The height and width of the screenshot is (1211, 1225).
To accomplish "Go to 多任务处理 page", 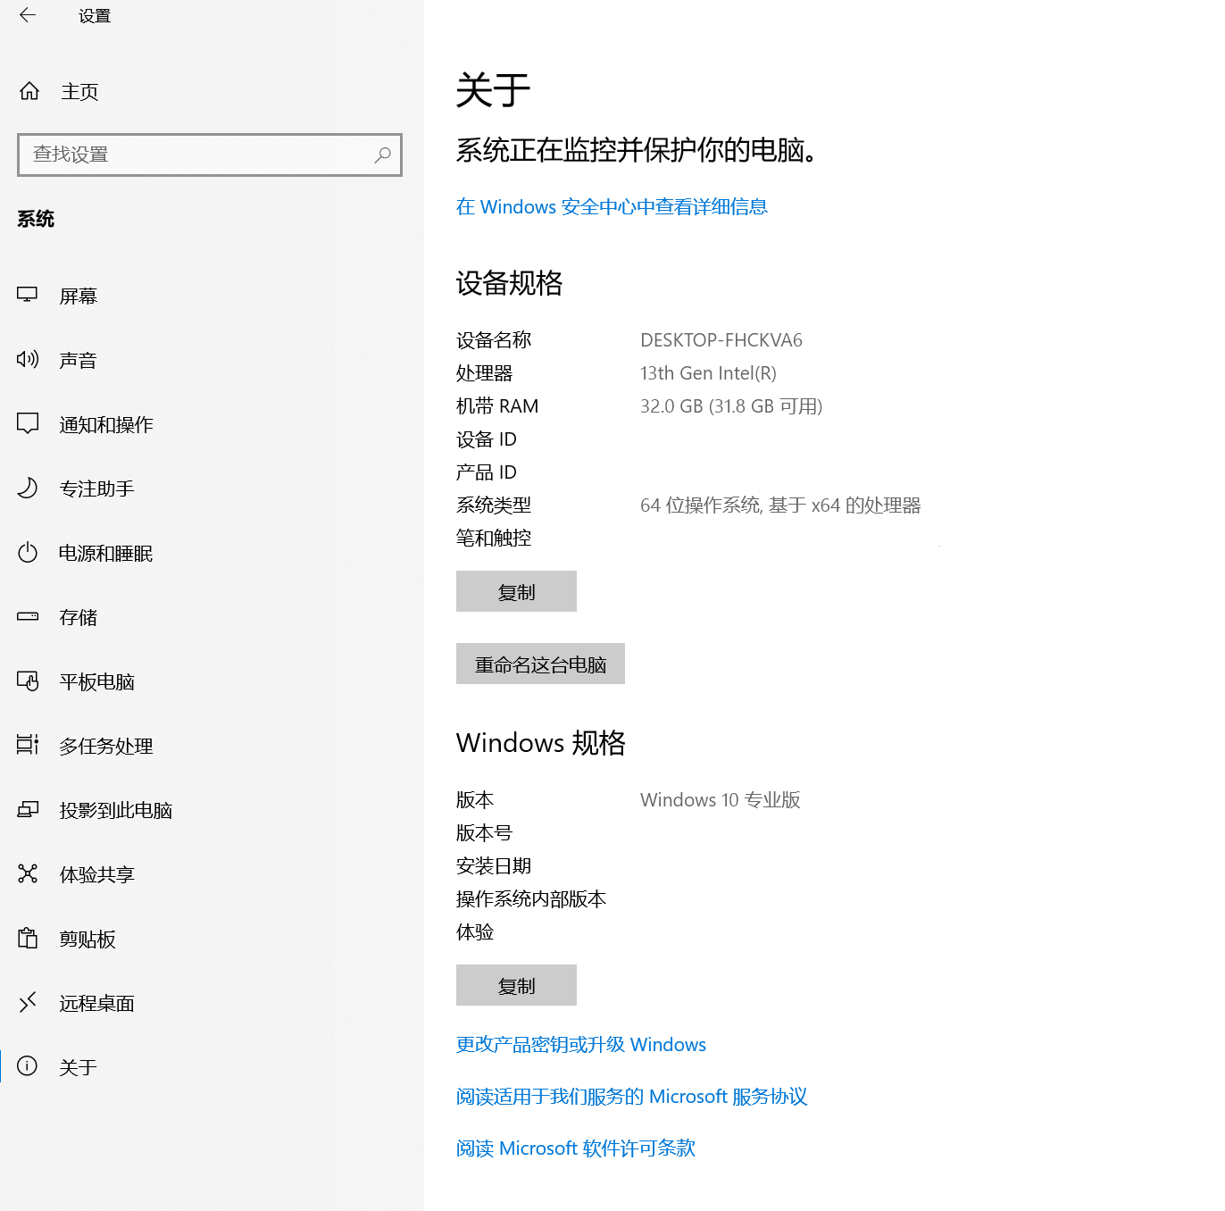I will pyautogui.click(x=212, y=746).
